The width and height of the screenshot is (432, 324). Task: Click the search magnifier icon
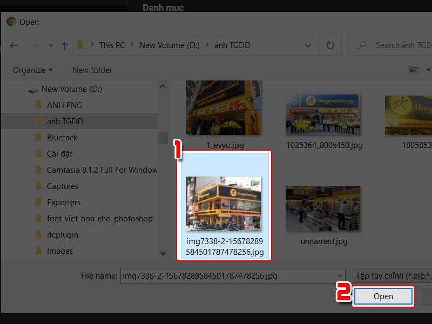pyautogui.click(x=362, y=45)
